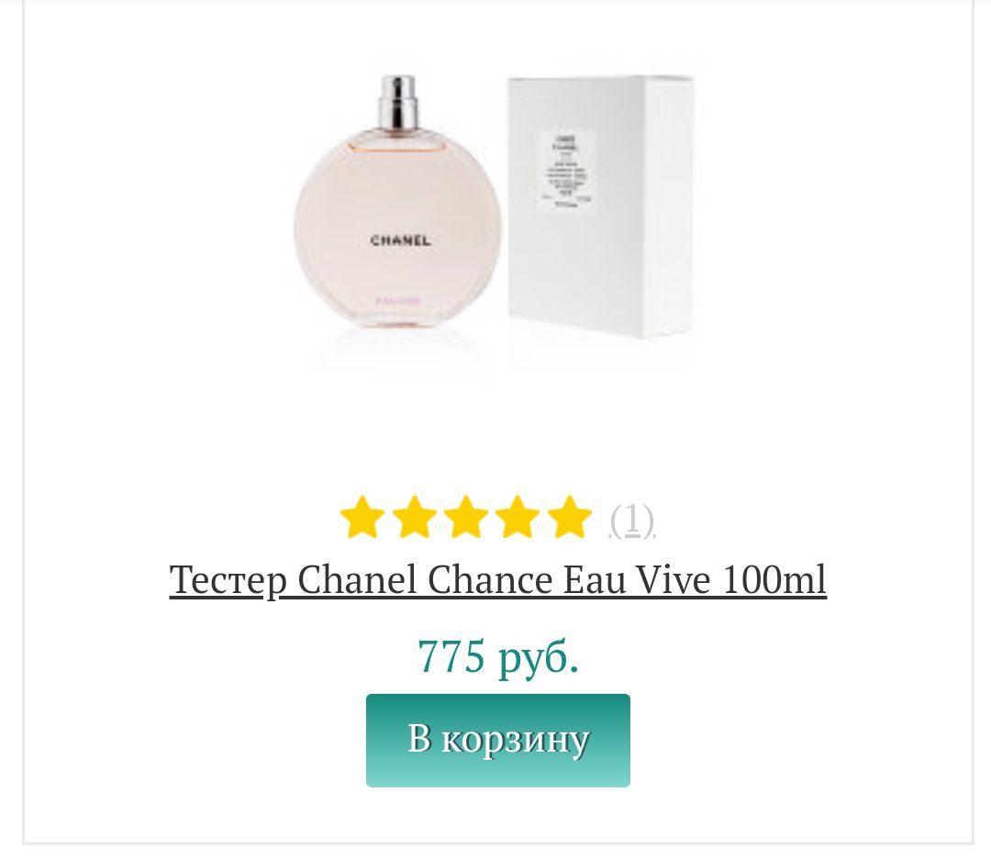Click the first yellow rating star
The image size is (991, 857).
point(362,517)
